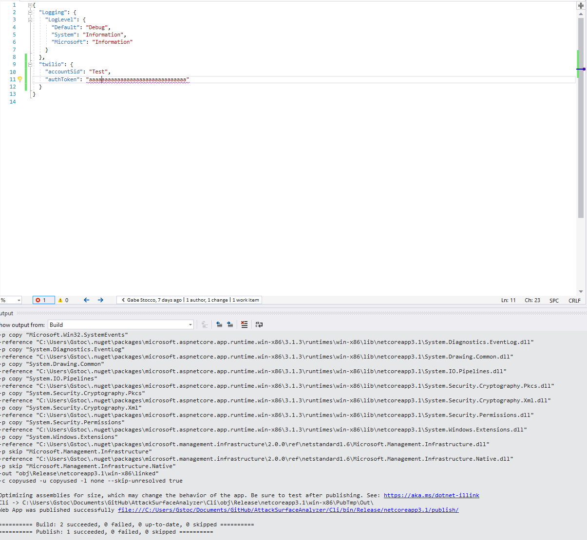The image size is (587, 540).
Task: Open the Show output from dropdown
Action: [189, 324]
